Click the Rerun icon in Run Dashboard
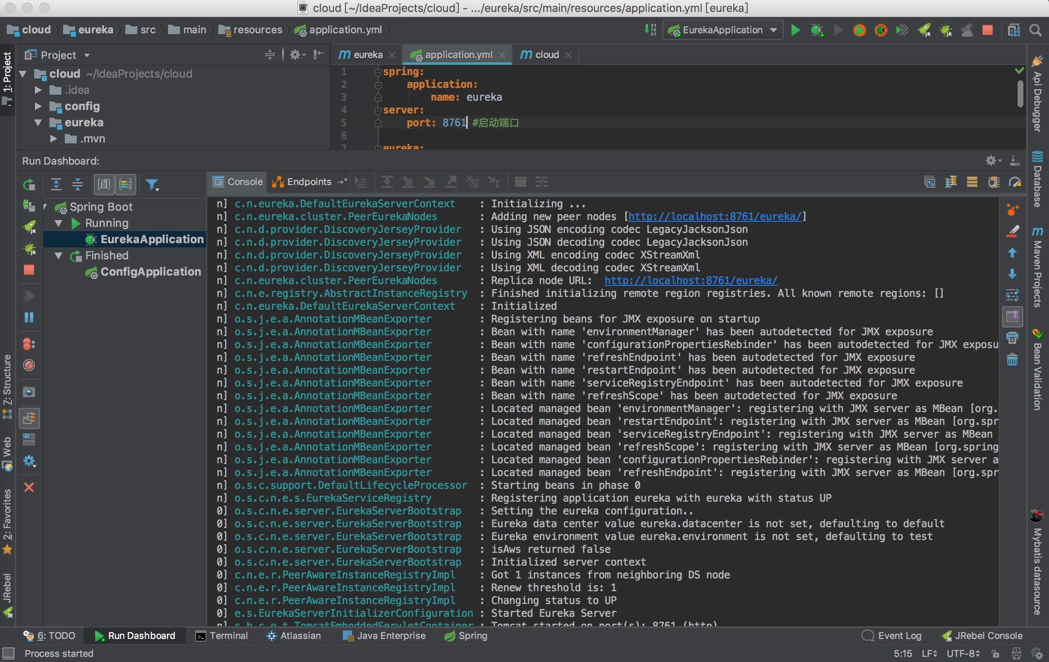 (x=29, y=185)
